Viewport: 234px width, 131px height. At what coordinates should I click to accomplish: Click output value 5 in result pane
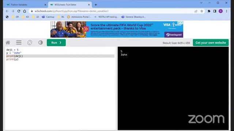pyautogui.click(x=121, y=51)
